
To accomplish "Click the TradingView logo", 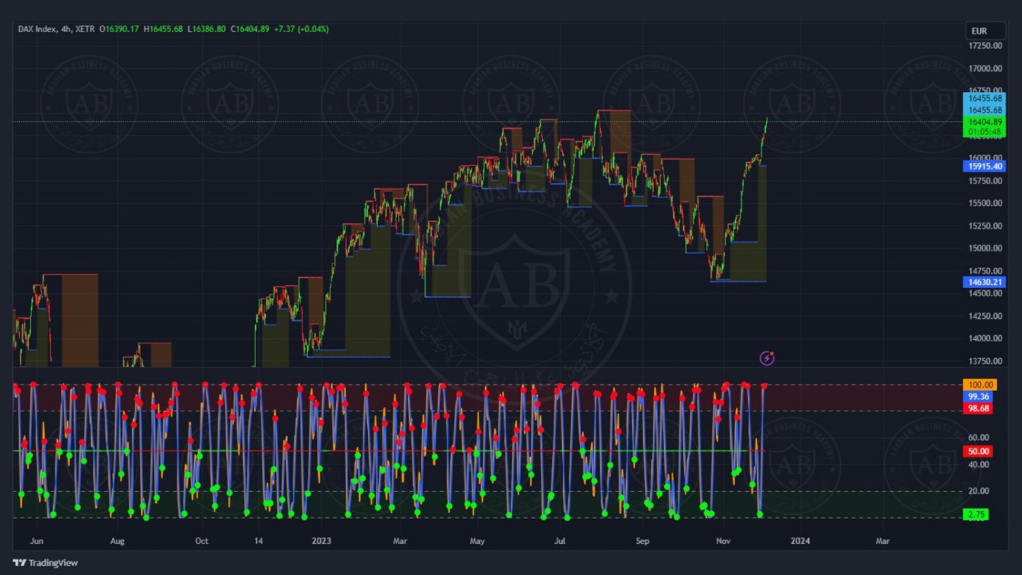I will (x=45, y=563).
